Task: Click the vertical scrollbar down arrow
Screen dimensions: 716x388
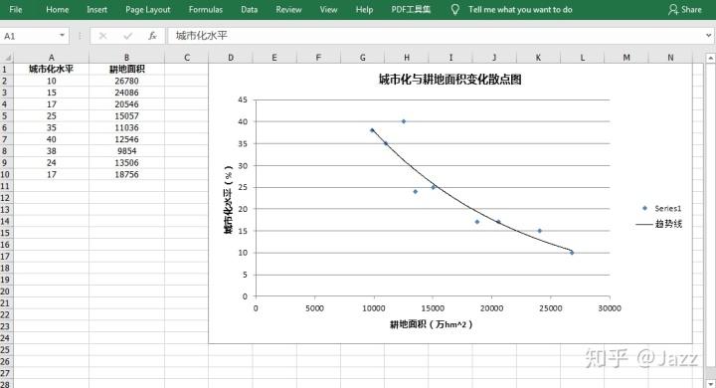Action: 710,384
